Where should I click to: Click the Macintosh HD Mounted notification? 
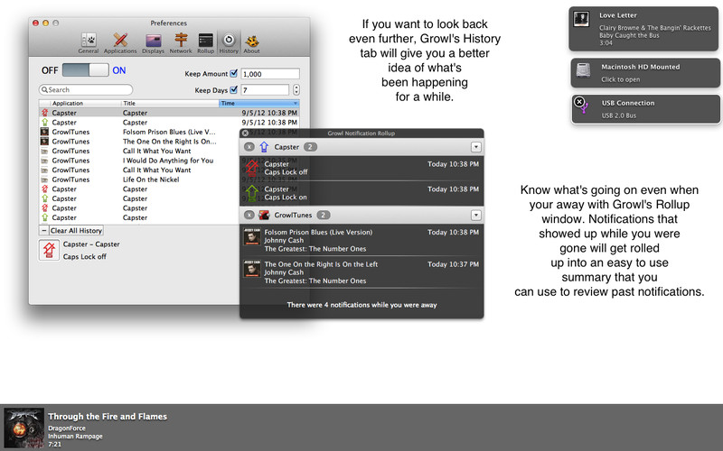[642, 72]
